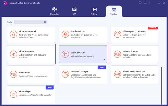Click the Beliebt badge on Speed Controller
The height and width of the screenshot is (106, 168).
[x=153, y=28]
